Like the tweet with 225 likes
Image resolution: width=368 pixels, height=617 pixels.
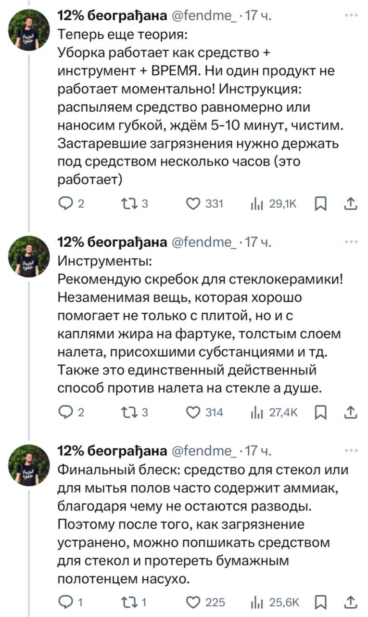pos(193,602)
